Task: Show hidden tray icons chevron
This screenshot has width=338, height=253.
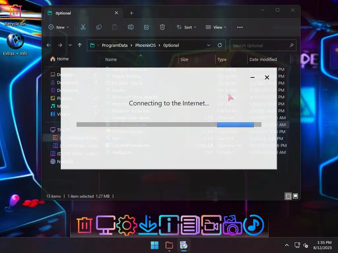Action: [287, 245]
